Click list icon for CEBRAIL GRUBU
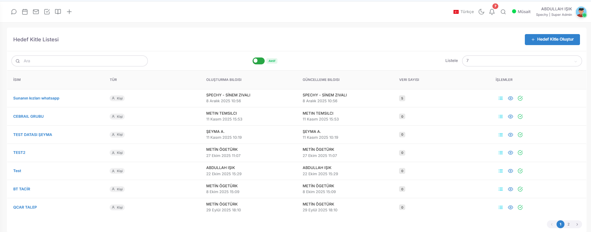Viewport: 591px width, 232px height. point(500,117)
